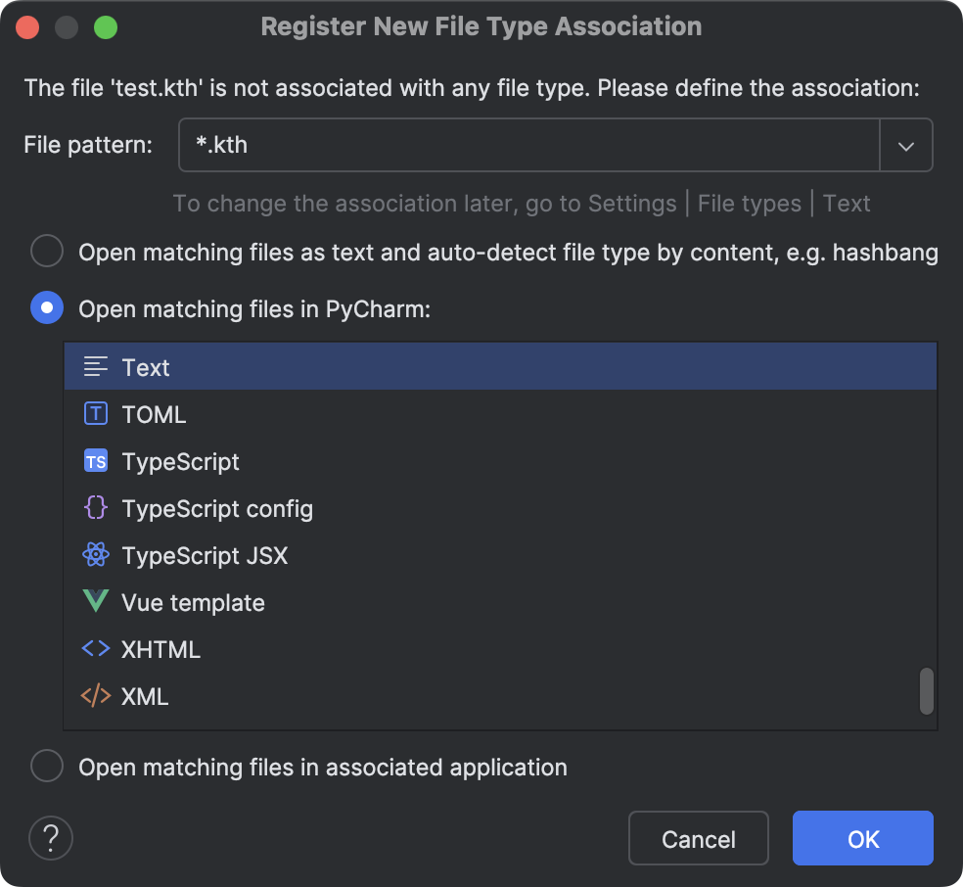Image resolution: width=963 pixels, height=887 pixels.
Task: Select Vue template from the list
Action: (193, 601)
